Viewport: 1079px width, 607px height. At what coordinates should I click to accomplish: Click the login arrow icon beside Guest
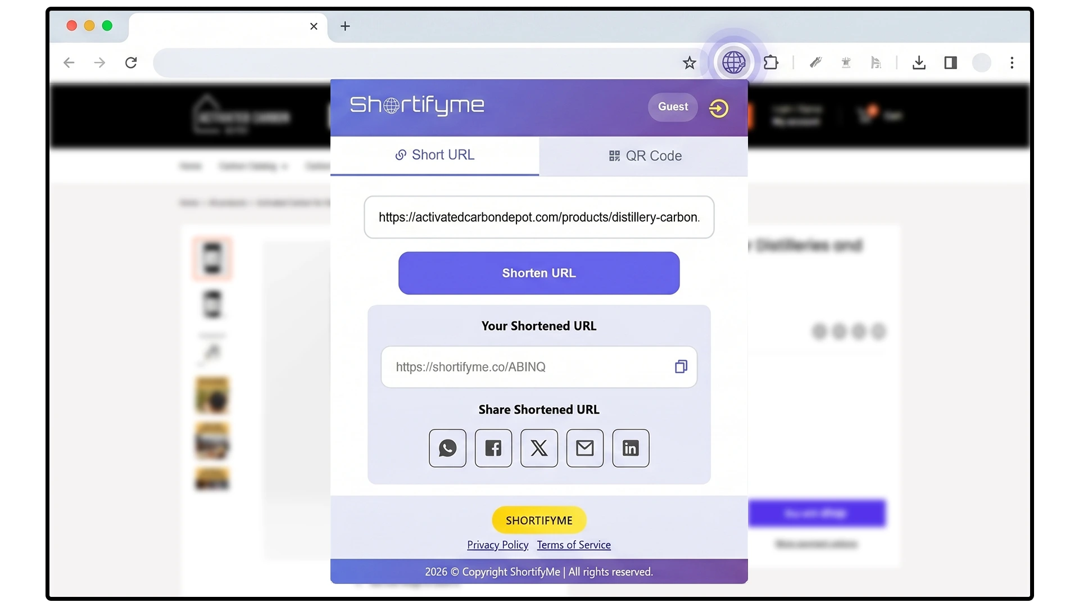pos(718,108)
